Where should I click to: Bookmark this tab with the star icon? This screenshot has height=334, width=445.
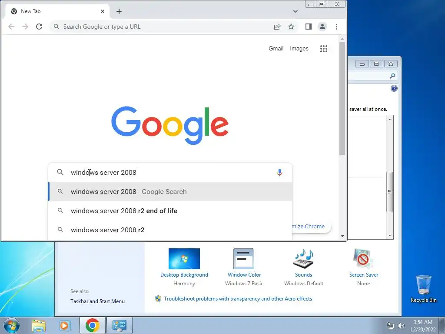[291, 27]
